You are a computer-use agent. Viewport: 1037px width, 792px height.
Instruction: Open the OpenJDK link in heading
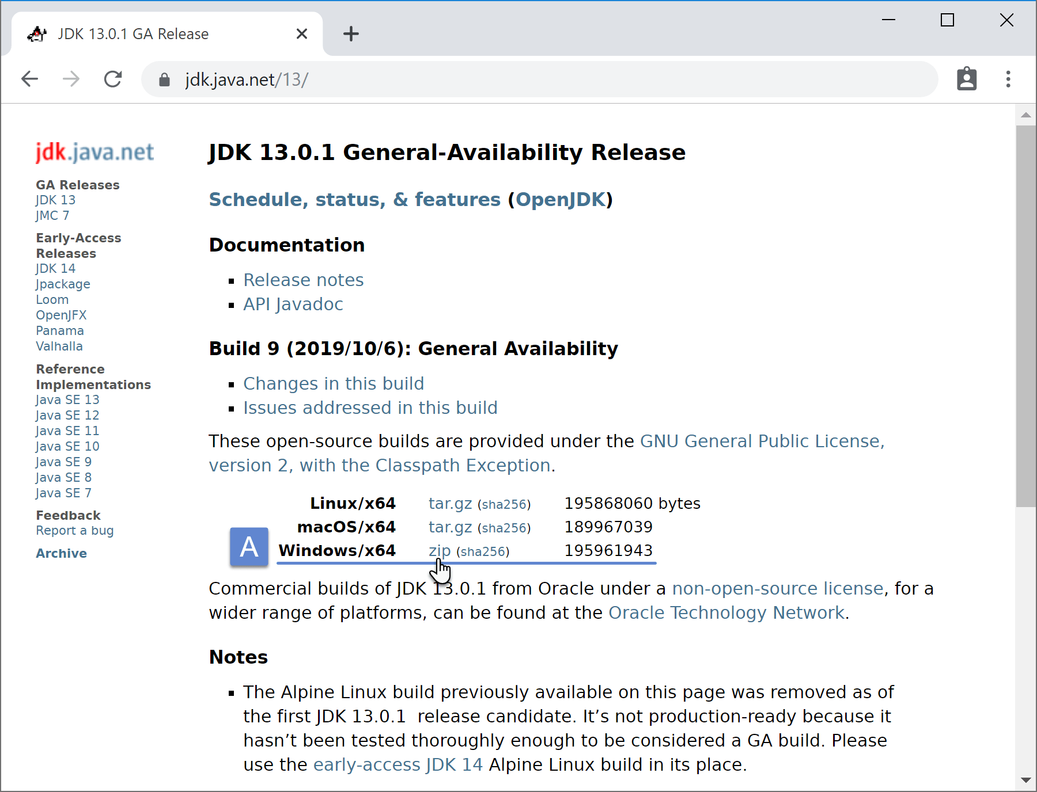tap(561, 199)
